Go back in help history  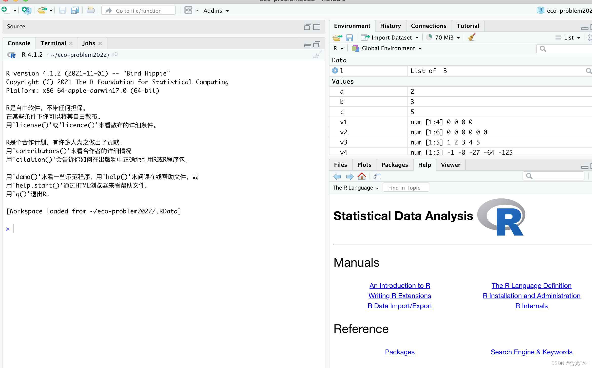coord(337,176)
